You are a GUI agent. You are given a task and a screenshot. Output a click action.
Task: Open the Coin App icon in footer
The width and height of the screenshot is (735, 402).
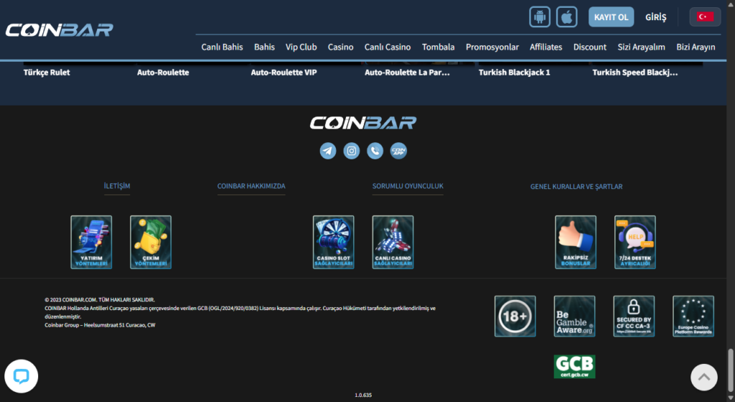click(x=398, y=151)
